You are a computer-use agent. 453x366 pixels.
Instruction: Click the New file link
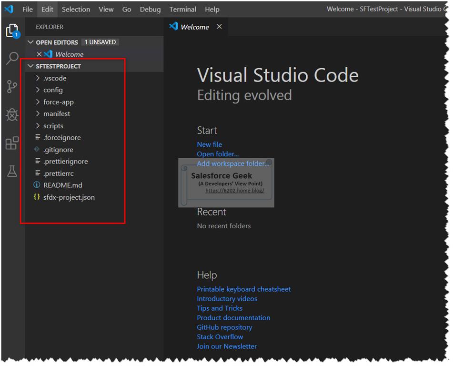(x=210, y=144)
